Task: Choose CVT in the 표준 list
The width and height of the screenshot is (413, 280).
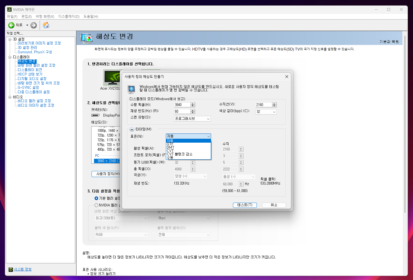Action: [188, 151]
